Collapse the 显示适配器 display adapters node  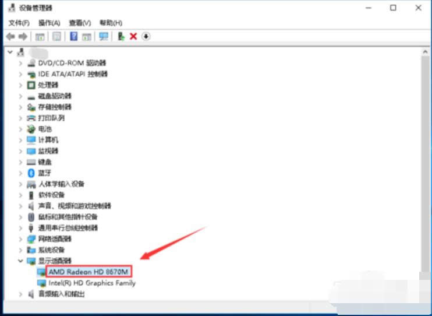point(21,261)
